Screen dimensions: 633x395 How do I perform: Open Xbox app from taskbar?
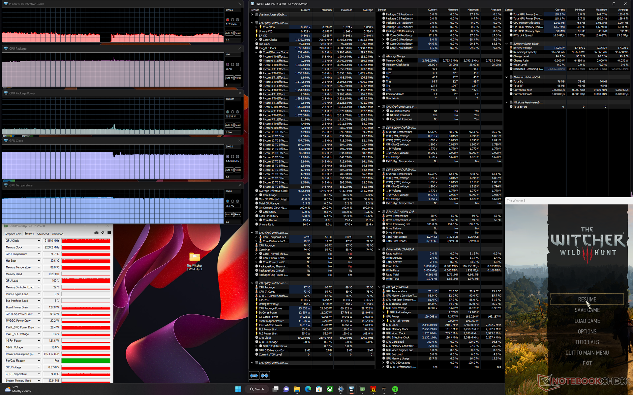tap(330, 389)
